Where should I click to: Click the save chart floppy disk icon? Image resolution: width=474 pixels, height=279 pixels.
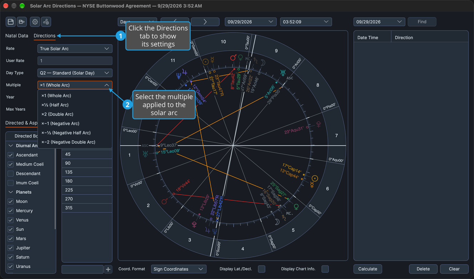(x=11, y=22)
